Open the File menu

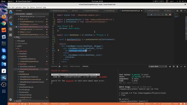click(x=9, y=7)
